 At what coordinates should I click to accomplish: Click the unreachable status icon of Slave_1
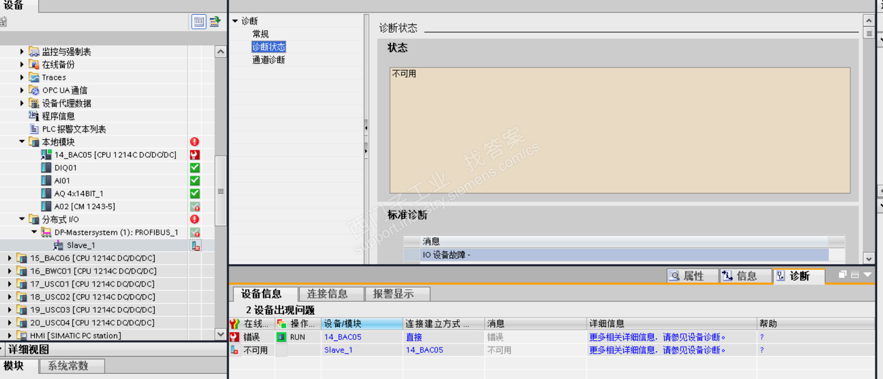click(x=195, y=245)
